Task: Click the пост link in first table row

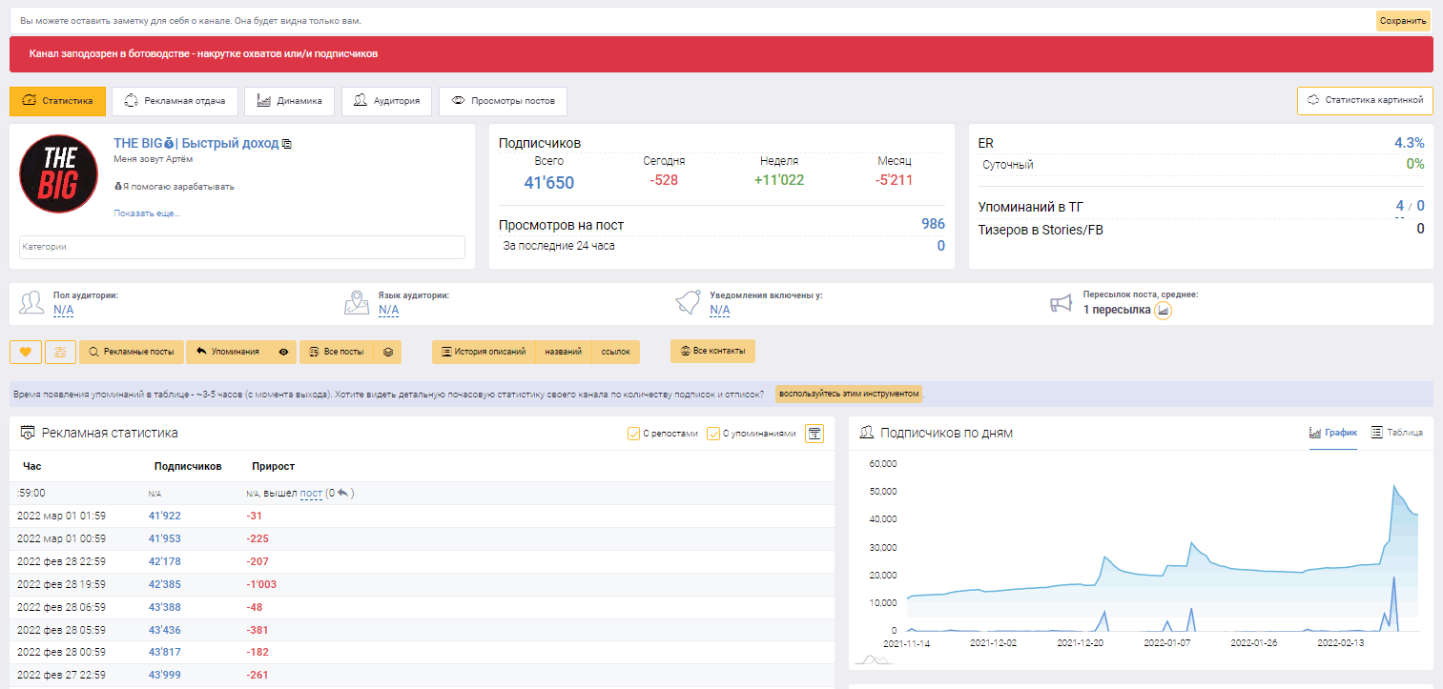Action: pyautogui.click(x=311, y=494)
